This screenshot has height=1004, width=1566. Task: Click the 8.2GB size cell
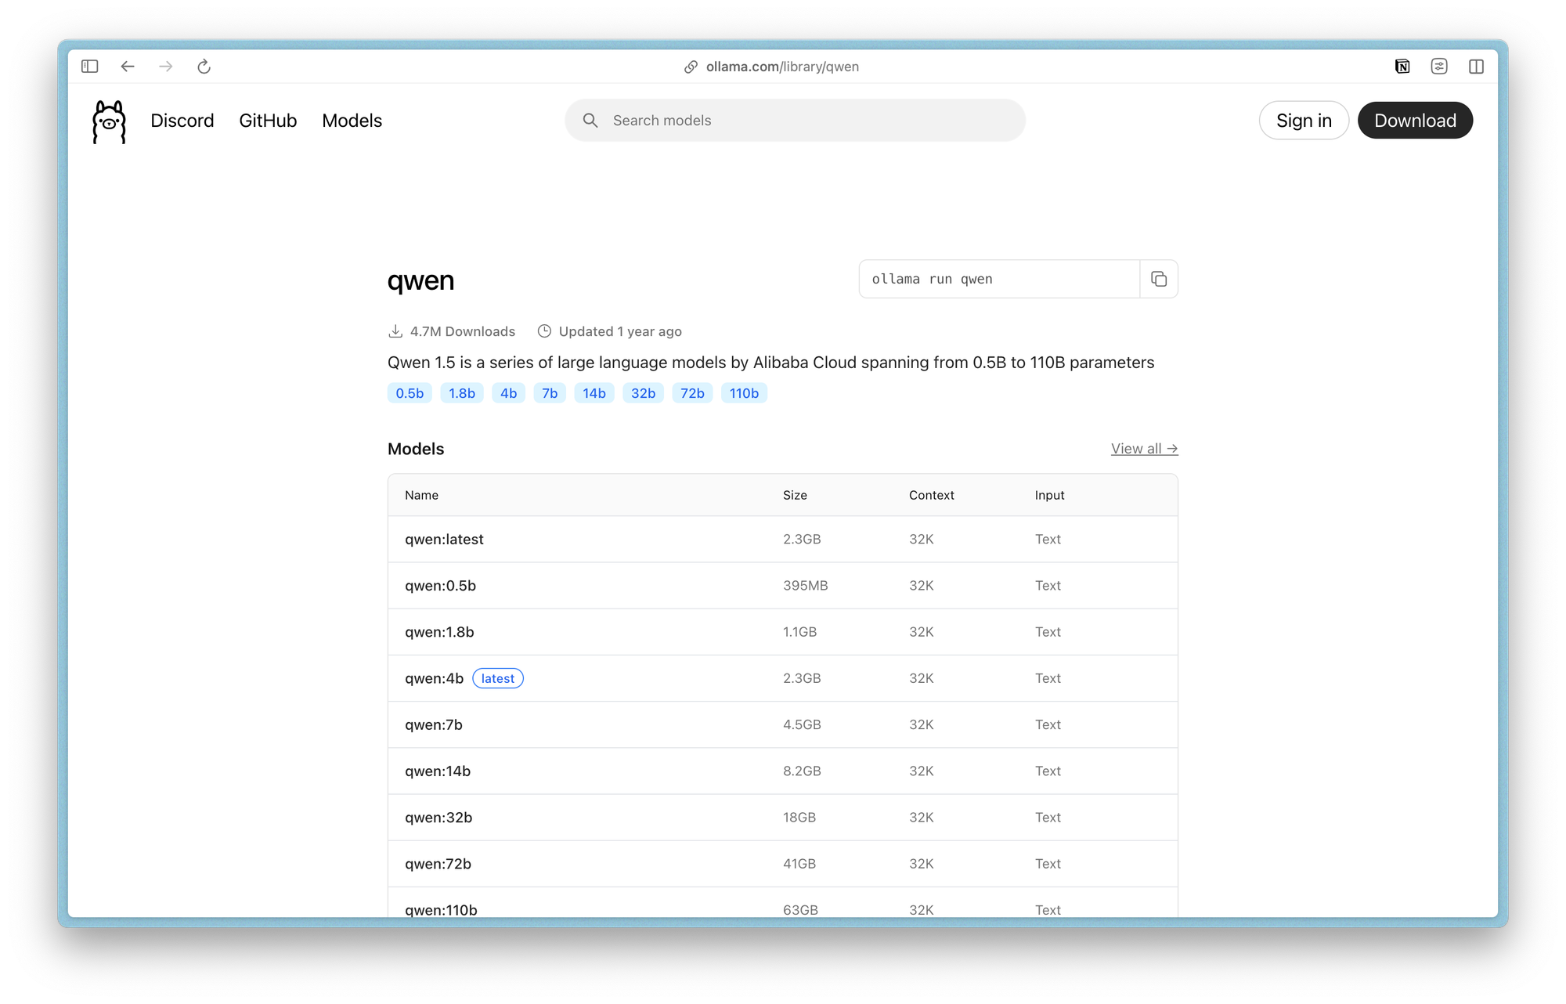pos(802,771)
